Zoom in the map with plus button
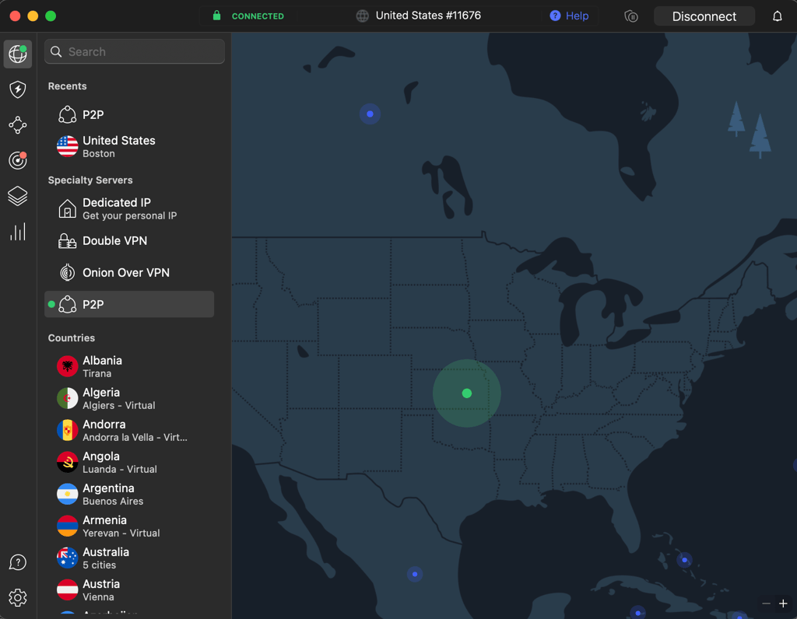Screen dimensions: 797x619 tap(783, 603)
